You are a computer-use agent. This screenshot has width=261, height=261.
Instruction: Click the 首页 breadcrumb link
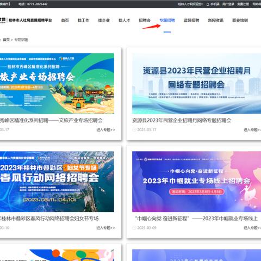point(7,40)
